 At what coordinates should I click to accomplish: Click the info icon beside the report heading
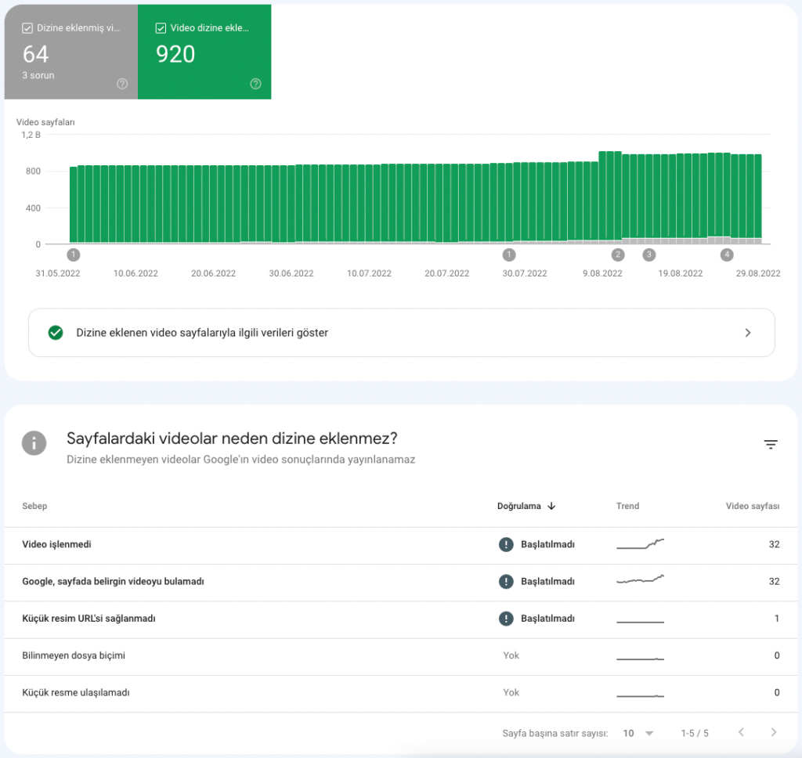pos(34,443)
